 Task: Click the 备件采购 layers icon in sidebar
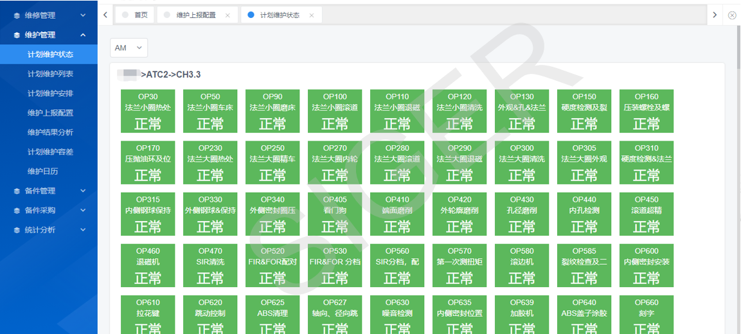[17, 210]
